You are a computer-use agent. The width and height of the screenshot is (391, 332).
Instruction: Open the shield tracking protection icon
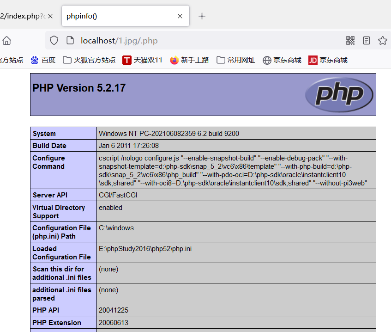pyautogui.click(x=54, y=41)
